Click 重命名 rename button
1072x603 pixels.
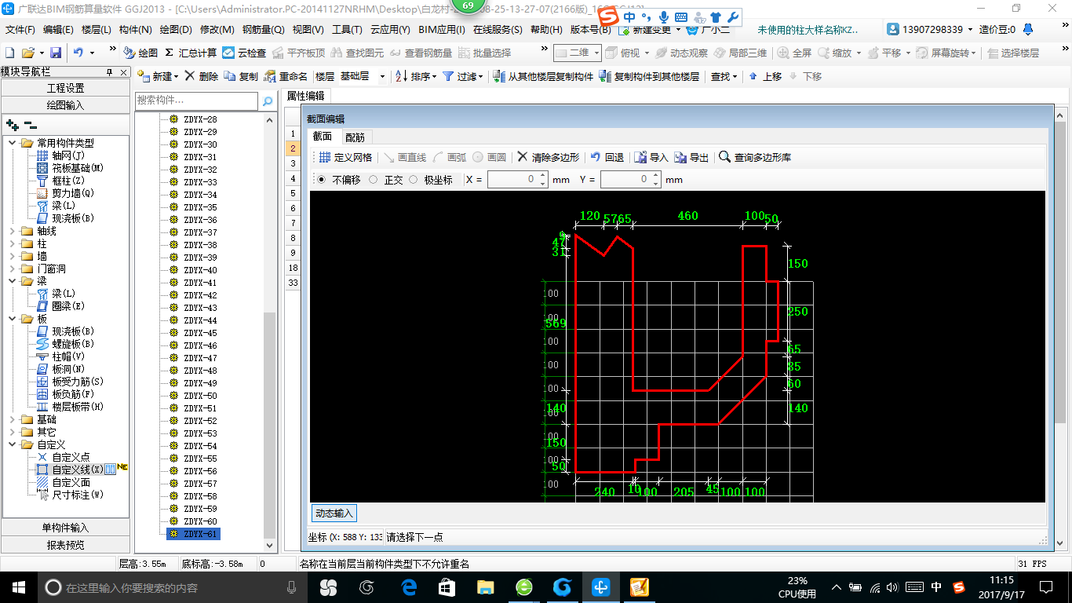286,76
